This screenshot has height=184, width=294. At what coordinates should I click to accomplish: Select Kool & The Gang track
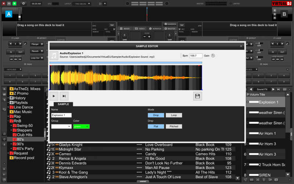(x=141, y=172)
